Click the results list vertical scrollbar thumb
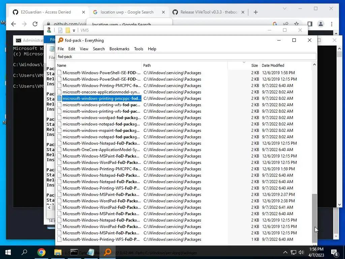Viewport: 345px width, 259px height. (314, 218)
